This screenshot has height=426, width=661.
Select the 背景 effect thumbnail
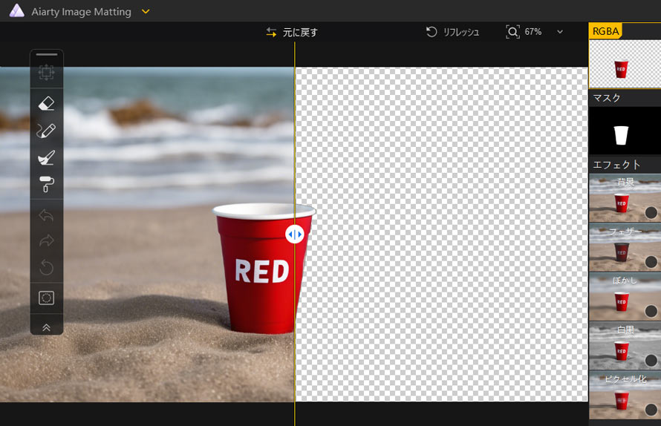[625, 198]
